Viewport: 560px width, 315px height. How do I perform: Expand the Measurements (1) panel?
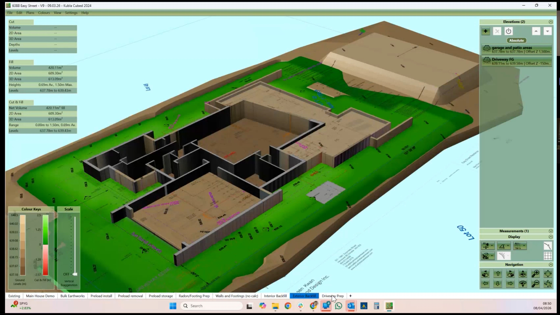(x=550, y=231)
